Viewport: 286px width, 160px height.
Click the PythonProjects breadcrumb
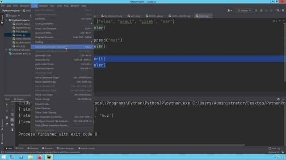point(11,11)
